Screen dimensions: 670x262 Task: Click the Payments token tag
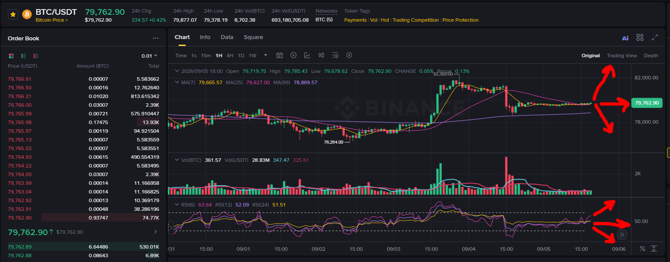355,20
